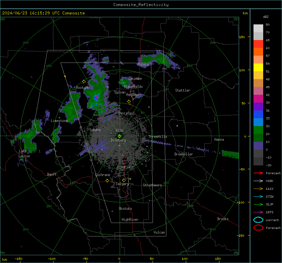282x263 pixels.
Task: Click the RedDeer city label
Action: coord(133,95)
